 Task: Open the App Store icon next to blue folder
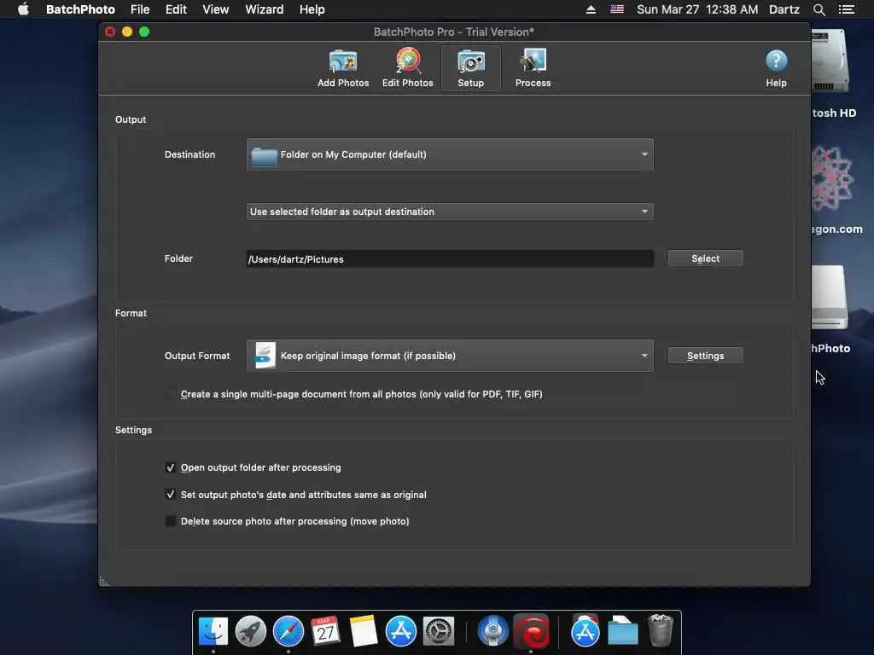[x=585, y=632]
